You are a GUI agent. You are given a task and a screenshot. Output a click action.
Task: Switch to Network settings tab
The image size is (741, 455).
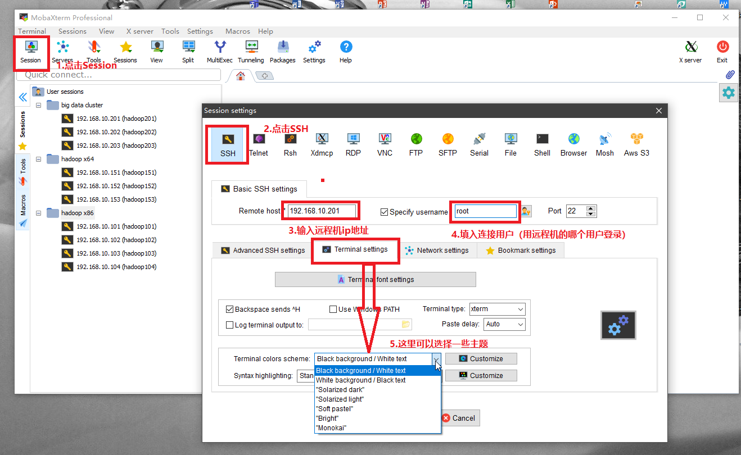pyautogui.click(x=436, y=251)
